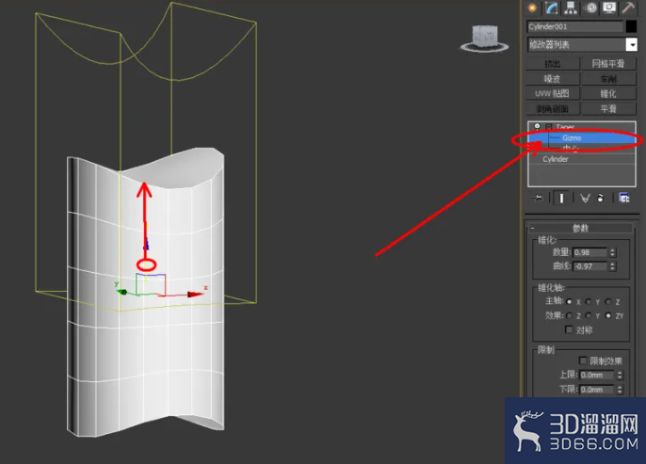This screenshot has height=464, width=646.
Task: Open the Create command panel tab
Action: pyautogui.click(x=532, y=8)
